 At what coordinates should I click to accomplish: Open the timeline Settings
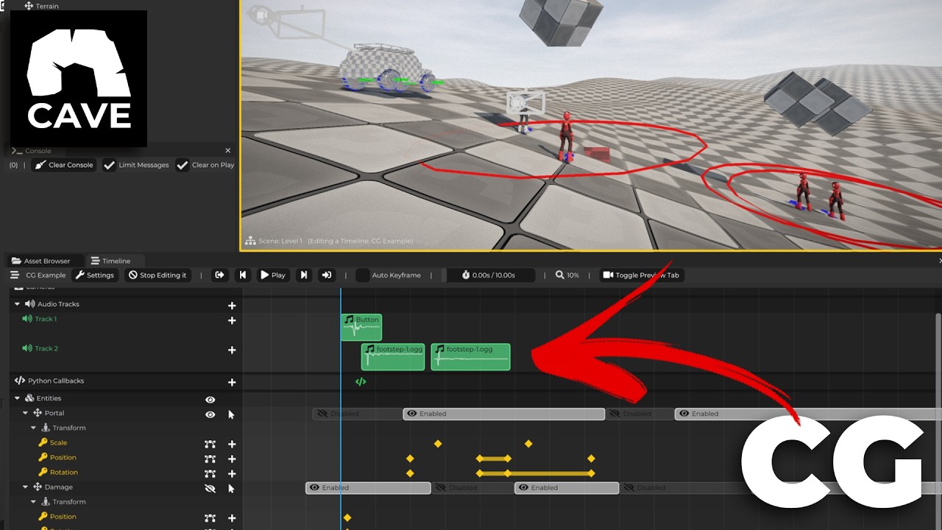point(95,275)
